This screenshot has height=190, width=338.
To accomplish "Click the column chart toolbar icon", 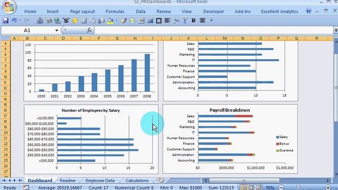I will [x=40, y=21].
